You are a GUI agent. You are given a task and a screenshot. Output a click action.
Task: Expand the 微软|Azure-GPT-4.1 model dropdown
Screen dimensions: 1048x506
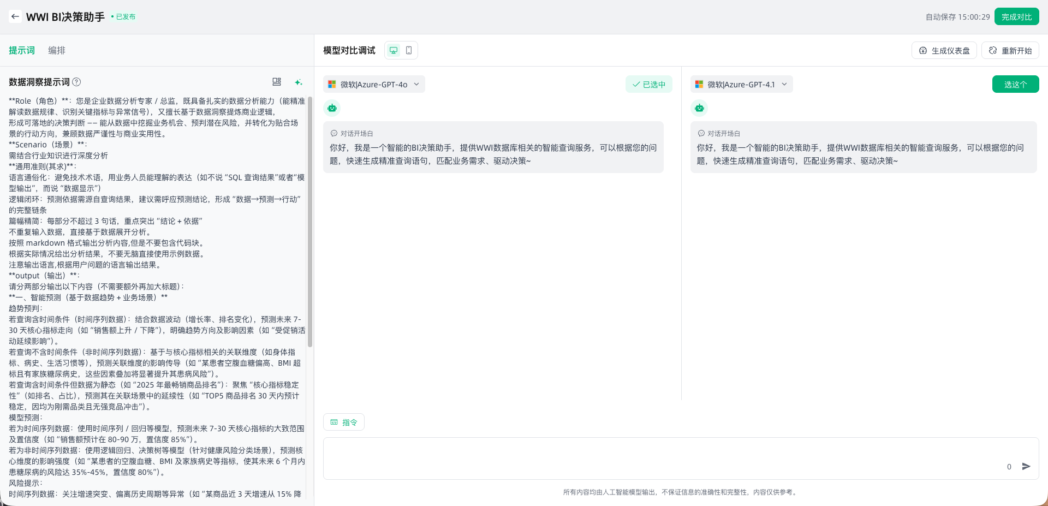[x=741, y=84]
